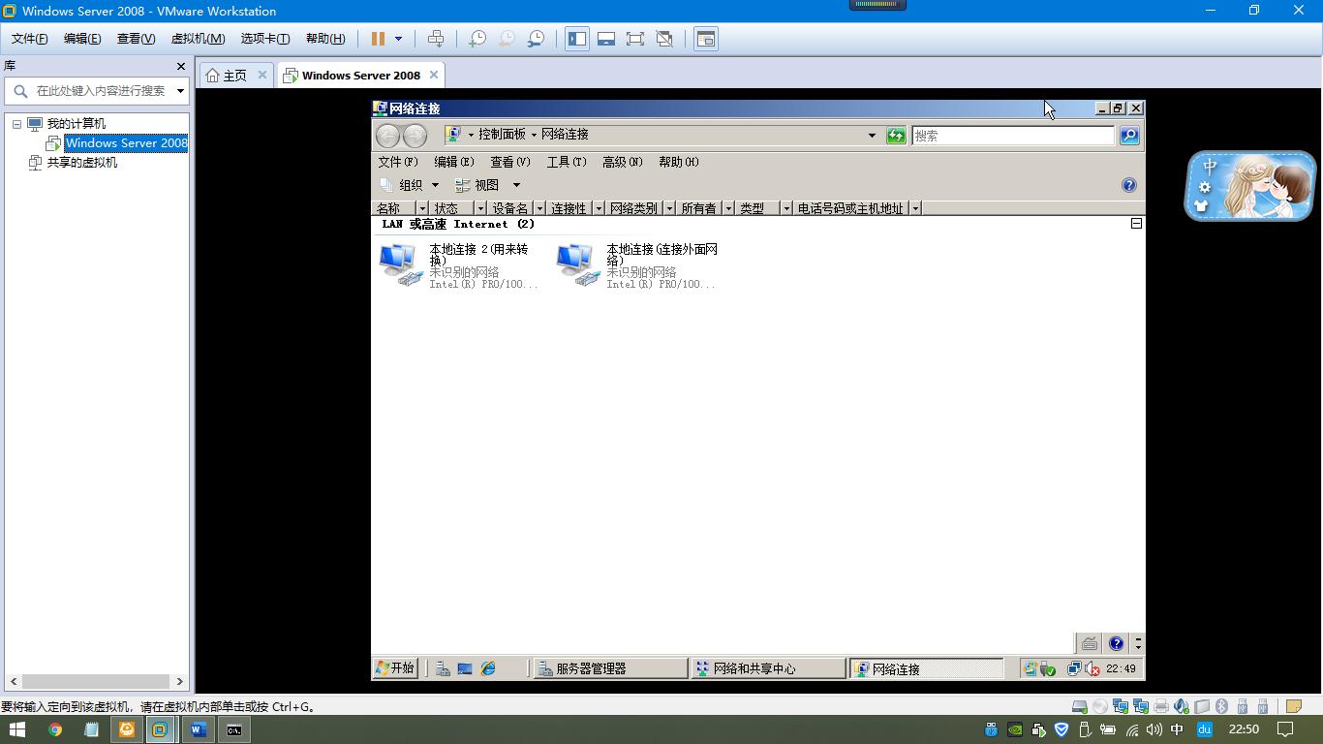
Task: Open the 状态 column filter dropdown
Action: pos(479,208)
